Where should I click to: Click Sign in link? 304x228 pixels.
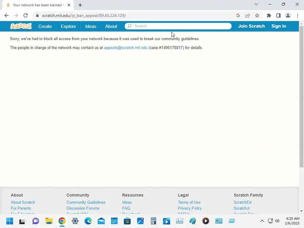point(278,26)
